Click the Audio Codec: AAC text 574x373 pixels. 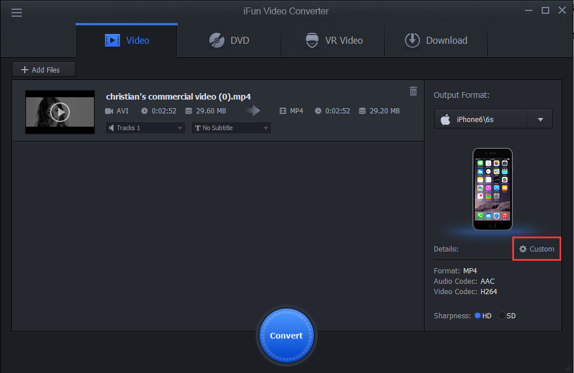(464, 281)
